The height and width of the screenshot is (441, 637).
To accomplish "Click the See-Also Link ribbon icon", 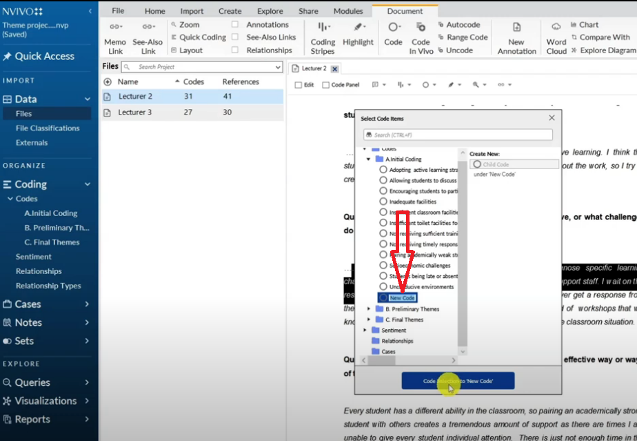I will [148, 38].
